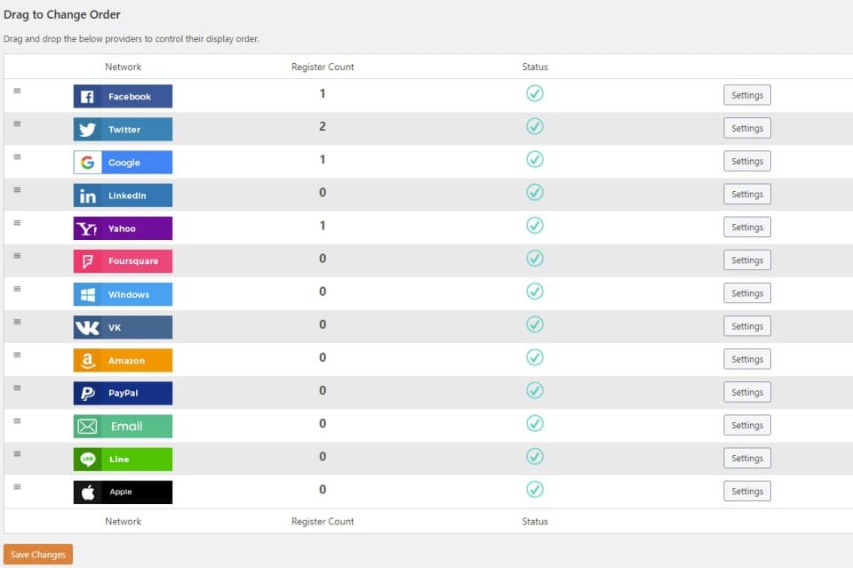Click the Twitter network badge
The height and width of the screenshot is (568, 853).
pos(123,129)
